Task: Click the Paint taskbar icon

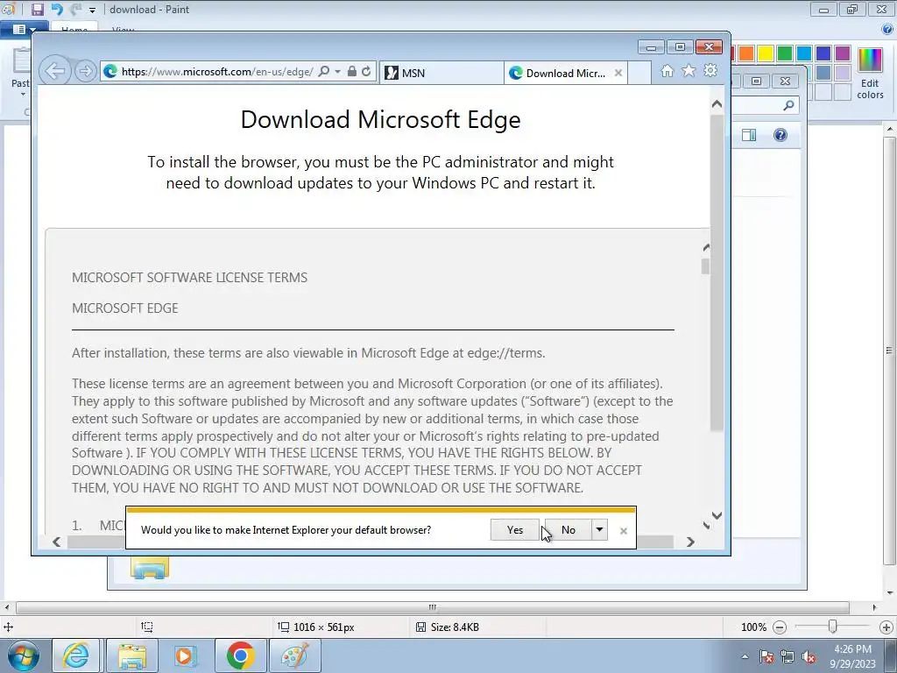Action: click(x=294, y=655)
